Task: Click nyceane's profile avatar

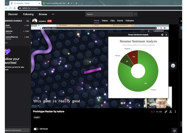Action: pyautogui.click(x=35, y=21)
